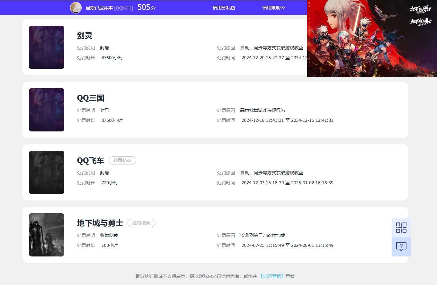Open the 信用分礼包 tab
The width and height of the screenshot is (437, 285).
pyautogui.click(x=224, y=8)
